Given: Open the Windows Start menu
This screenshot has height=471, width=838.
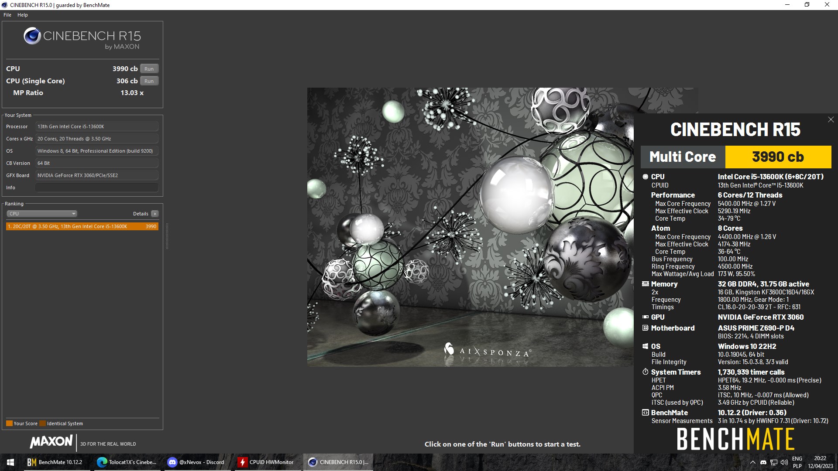Looking at the screenshot, I should click(10, 462).
